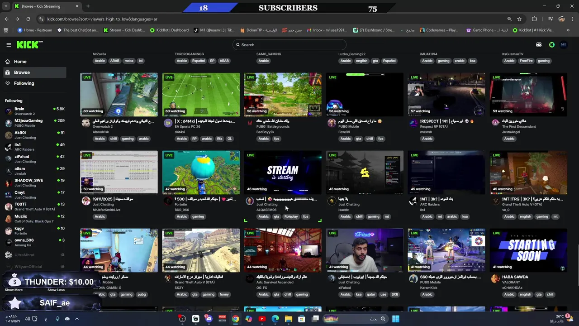The height and width of the screenshot is (326, 579).
Task: Click the 'moba' tag under MrZar3a
Action: coord(129,61)
